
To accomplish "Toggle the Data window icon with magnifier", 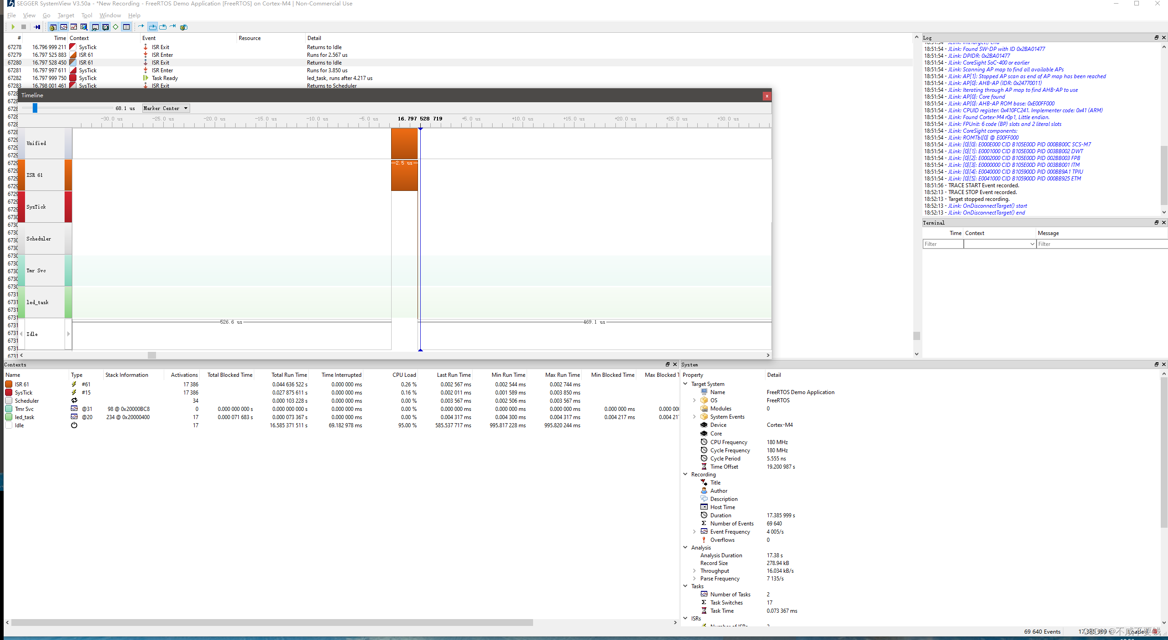I will (84, 27).
